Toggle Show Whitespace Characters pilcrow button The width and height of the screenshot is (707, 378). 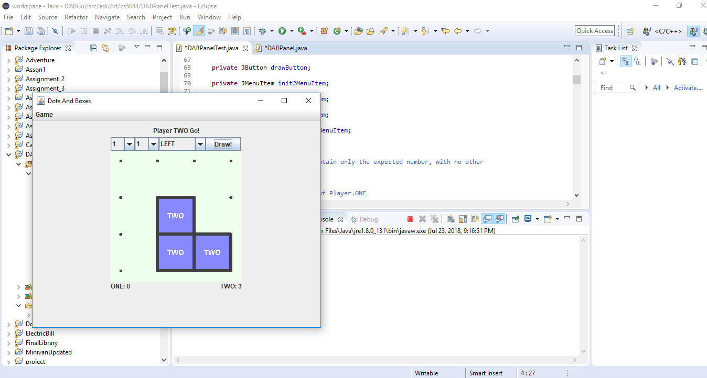[247, 31]
